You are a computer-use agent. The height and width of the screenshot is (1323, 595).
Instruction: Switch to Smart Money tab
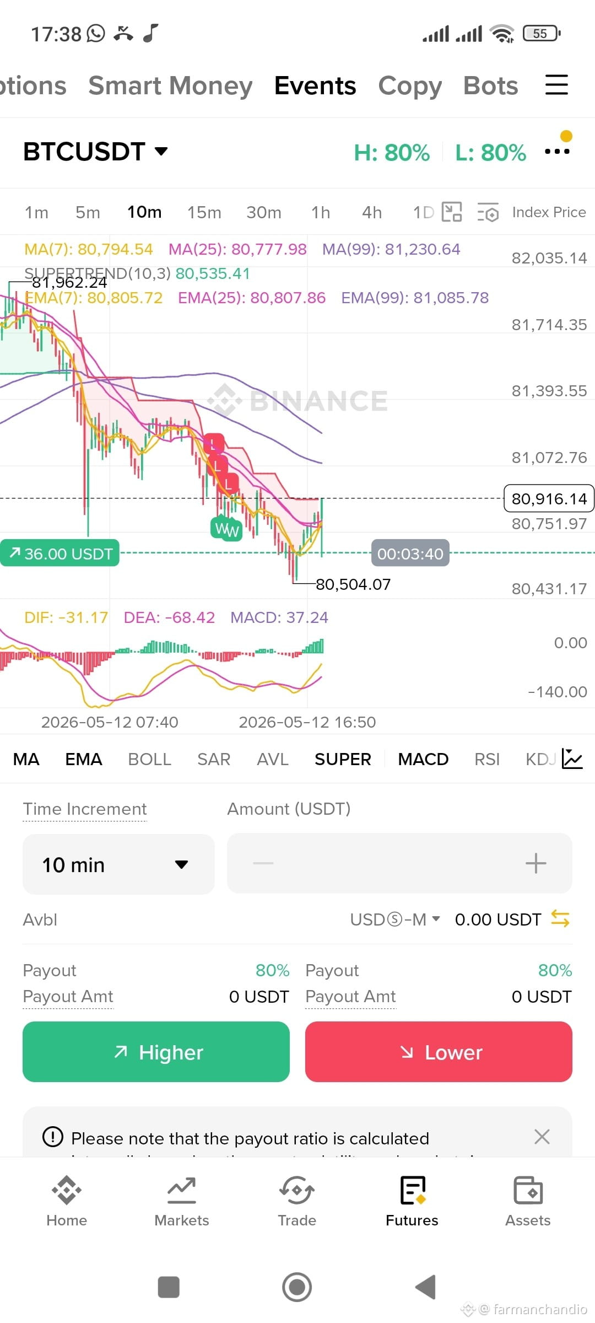click(170, 85)
